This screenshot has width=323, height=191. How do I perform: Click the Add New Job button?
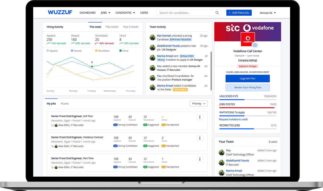[x=239, y=13]
